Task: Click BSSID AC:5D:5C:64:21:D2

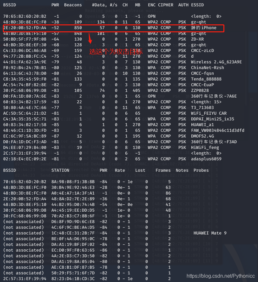Action: click(x=25, y=113)
